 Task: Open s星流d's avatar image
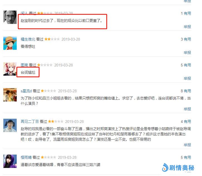(x=10, y=95)
